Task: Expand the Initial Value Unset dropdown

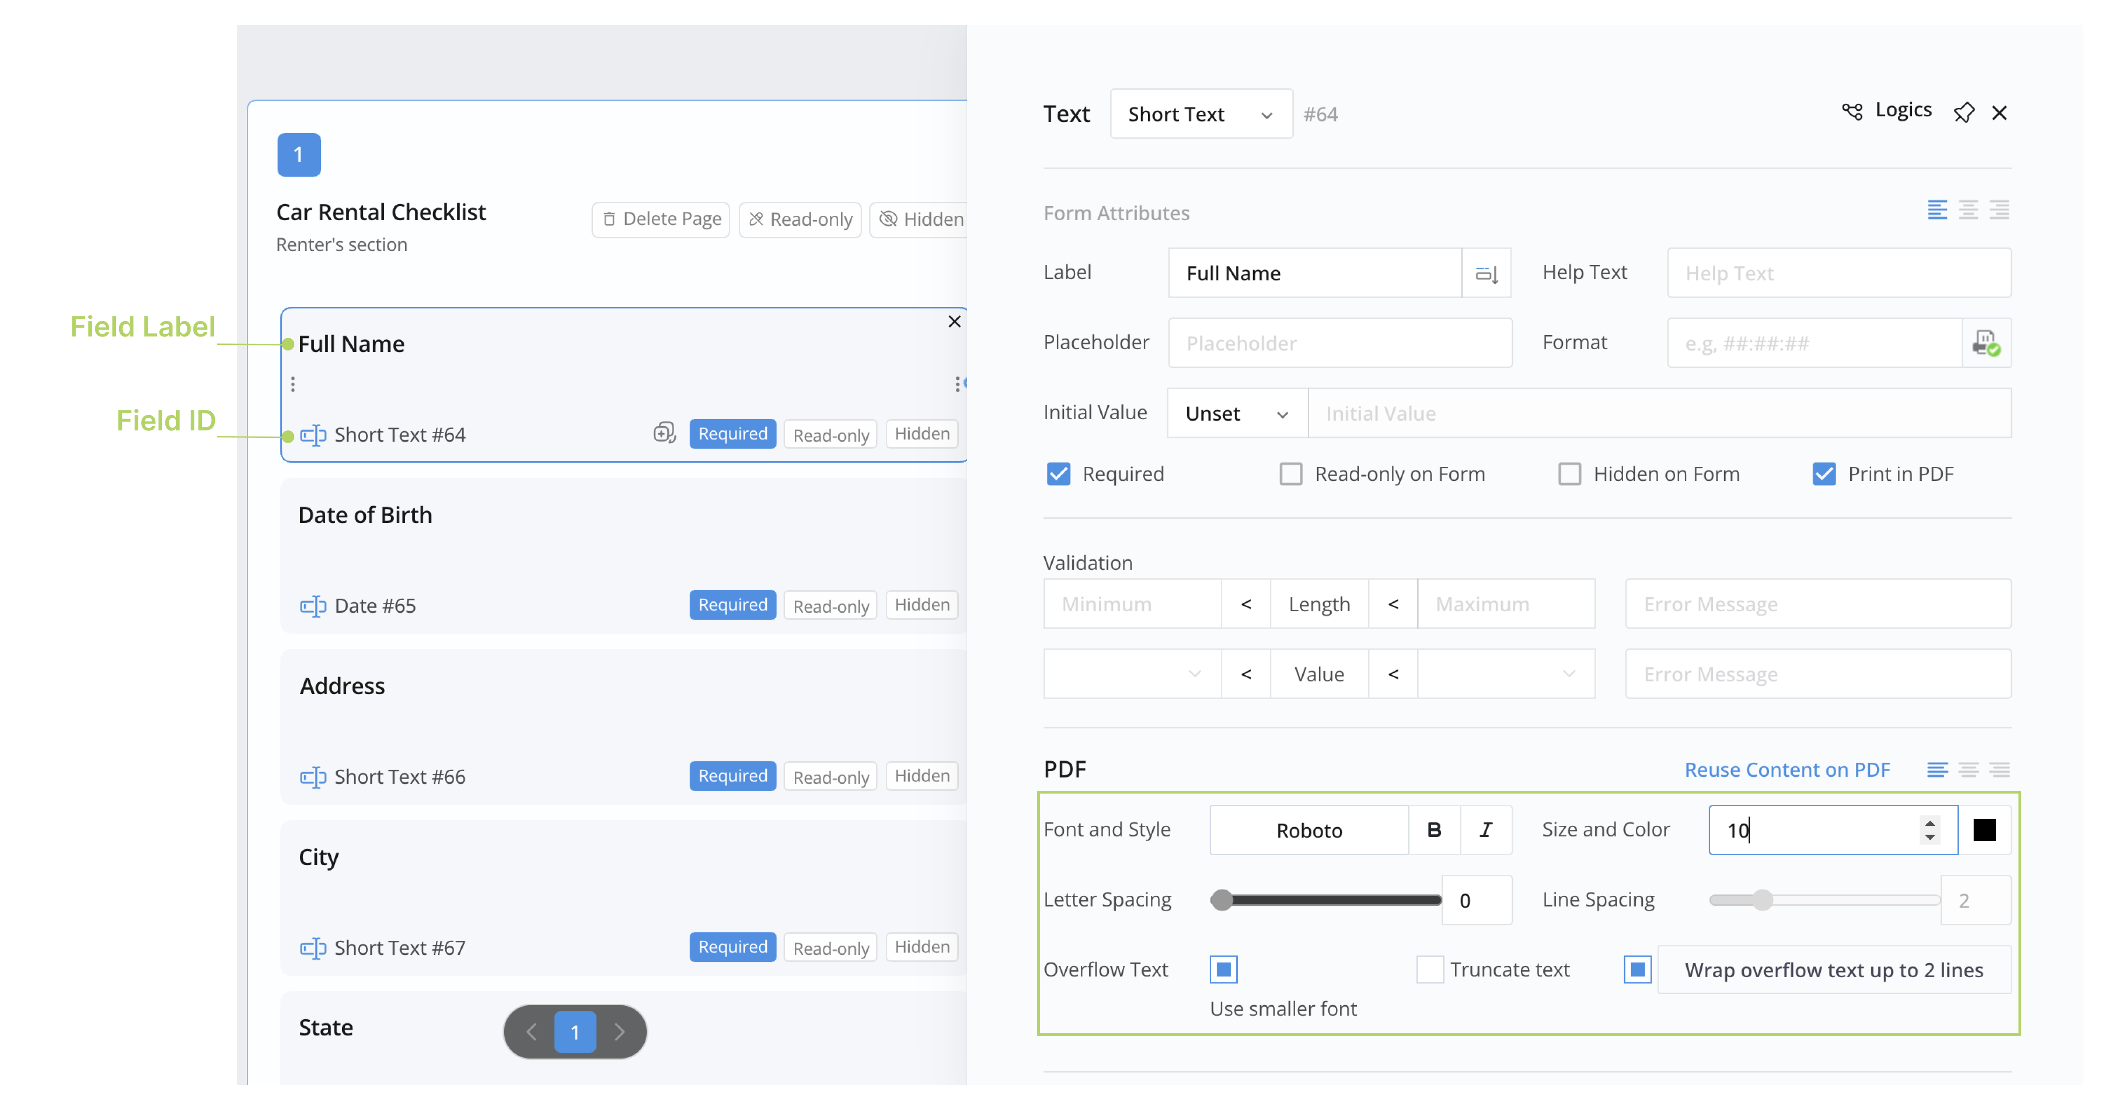Action: tap(1237, 415)
